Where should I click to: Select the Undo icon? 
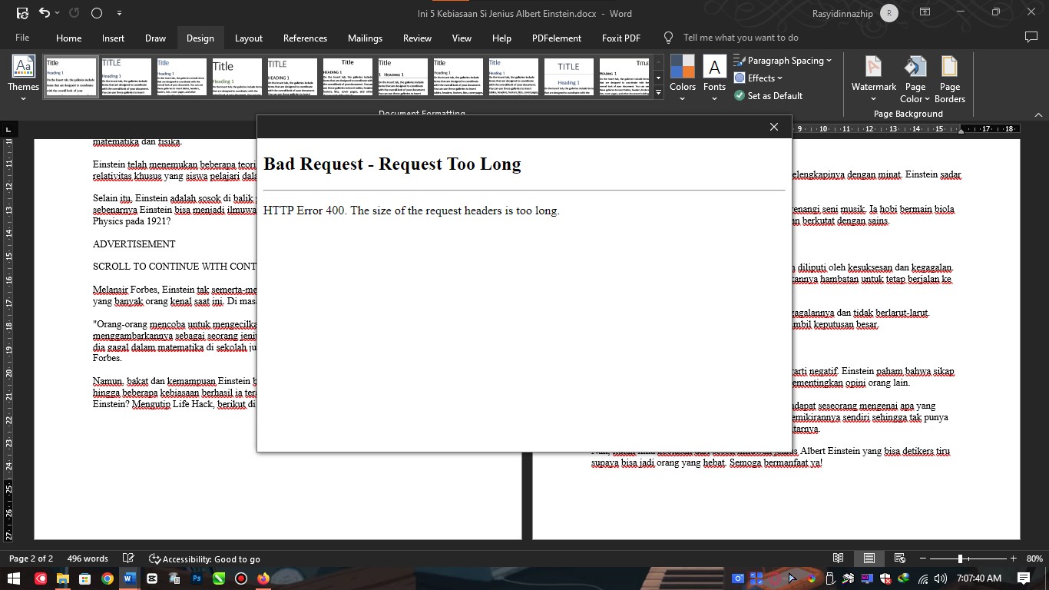(x=44, y=13)
